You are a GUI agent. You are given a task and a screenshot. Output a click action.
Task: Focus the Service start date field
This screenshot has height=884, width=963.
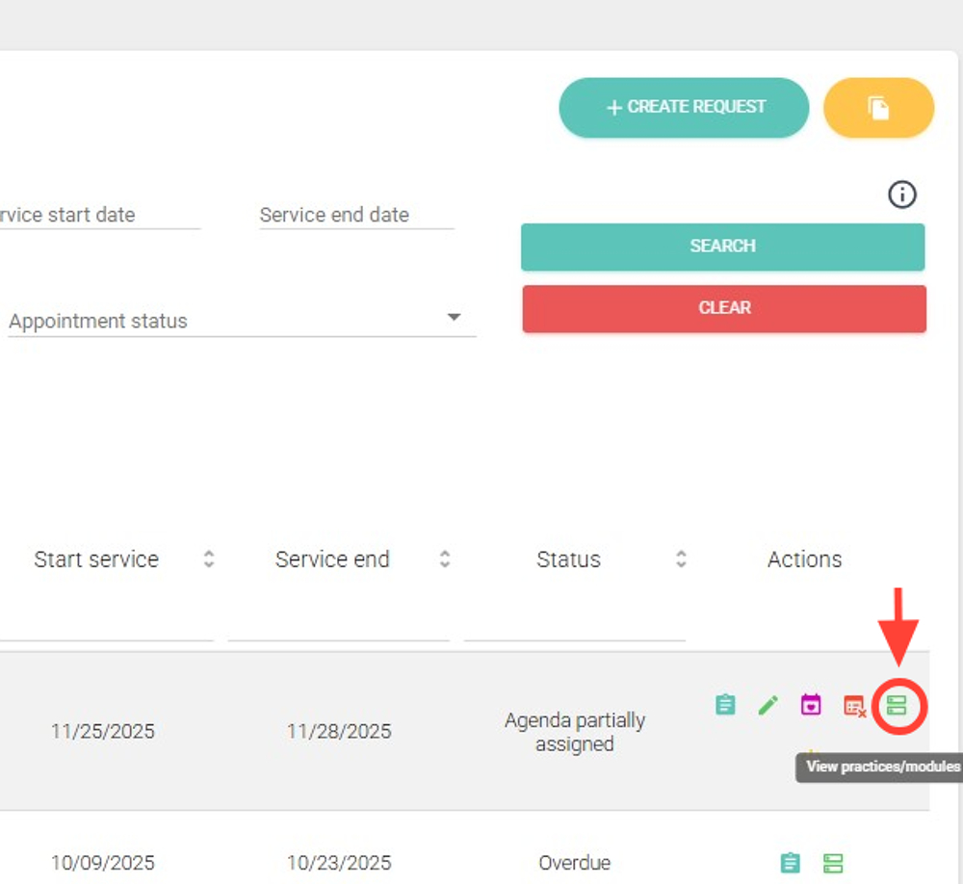coord(96,216)
